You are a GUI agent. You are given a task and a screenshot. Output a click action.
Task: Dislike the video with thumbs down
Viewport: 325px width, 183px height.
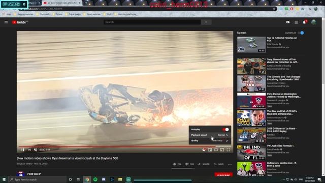(187, 164)
